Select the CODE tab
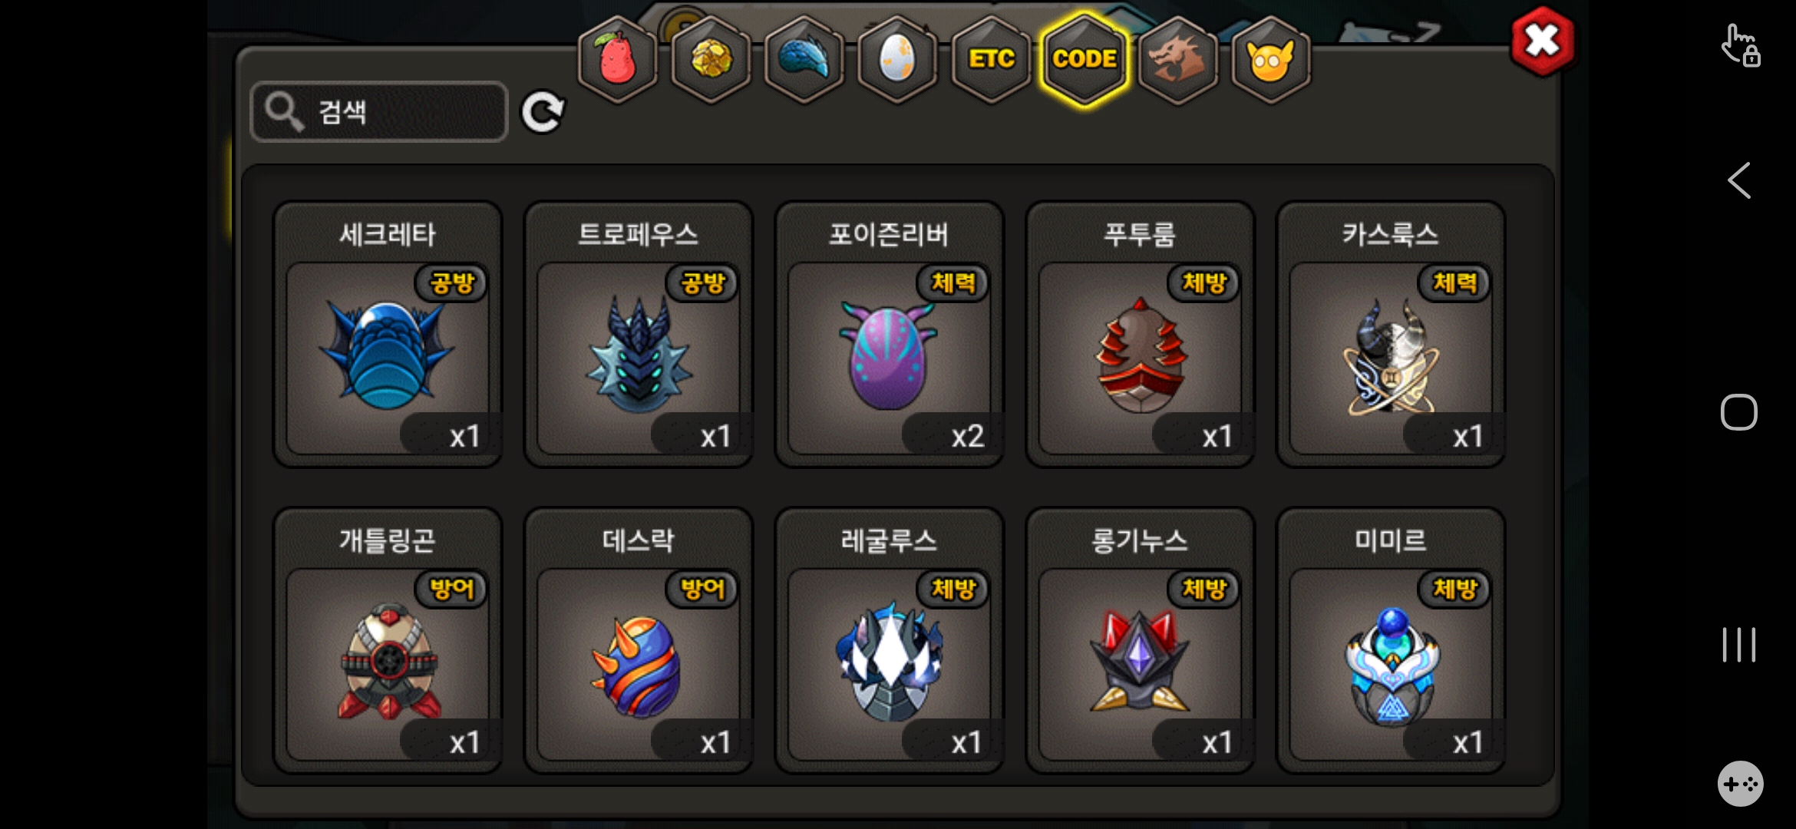1796x829 pixels. click(x=1085, y=59)
